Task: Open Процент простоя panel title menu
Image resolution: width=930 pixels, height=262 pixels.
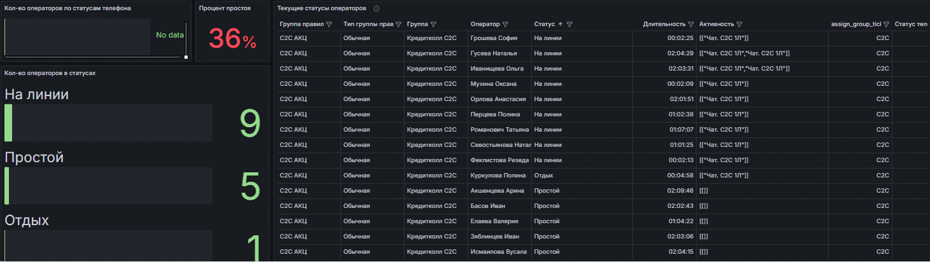Action: (x=225, y=8)
